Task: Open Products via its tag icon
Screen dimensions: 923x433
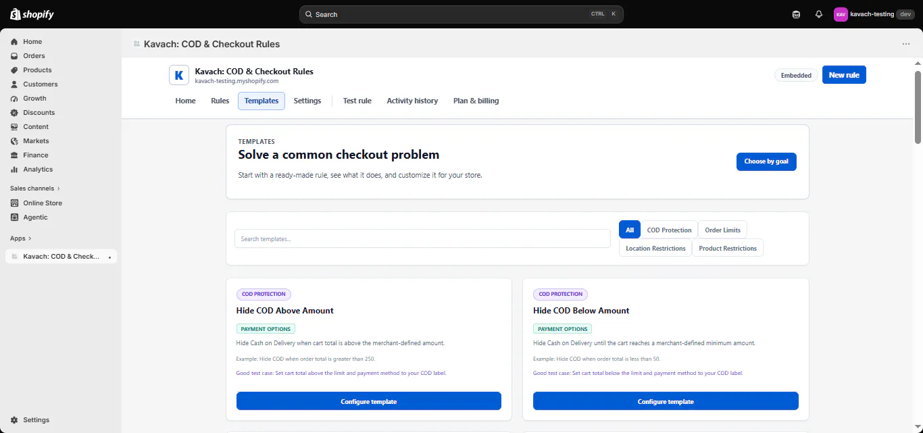Action: (14, 70)
